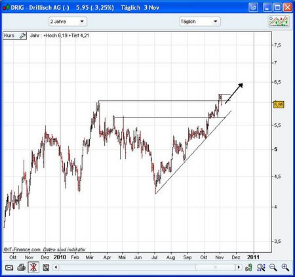The height and width of the screenshot is (277, 295).
Task: Click the email envelope icon
Action: tap(9, 267)
